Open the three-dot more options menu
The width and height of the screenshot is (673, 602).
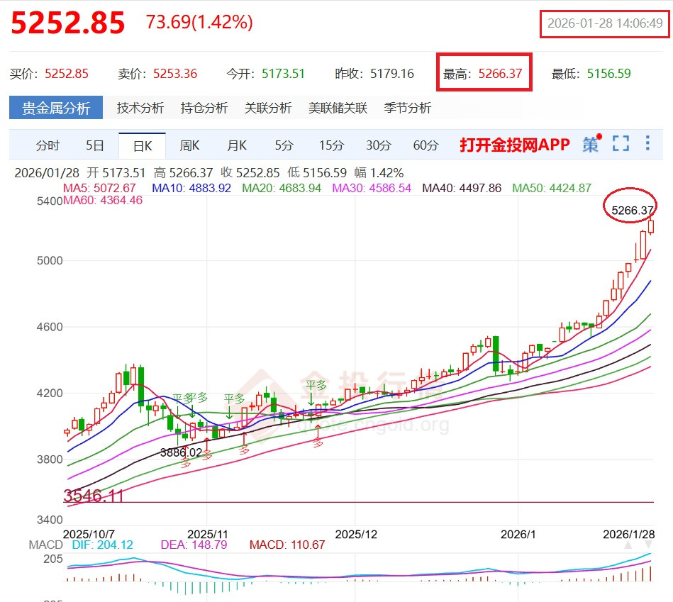tap(647, 144)
